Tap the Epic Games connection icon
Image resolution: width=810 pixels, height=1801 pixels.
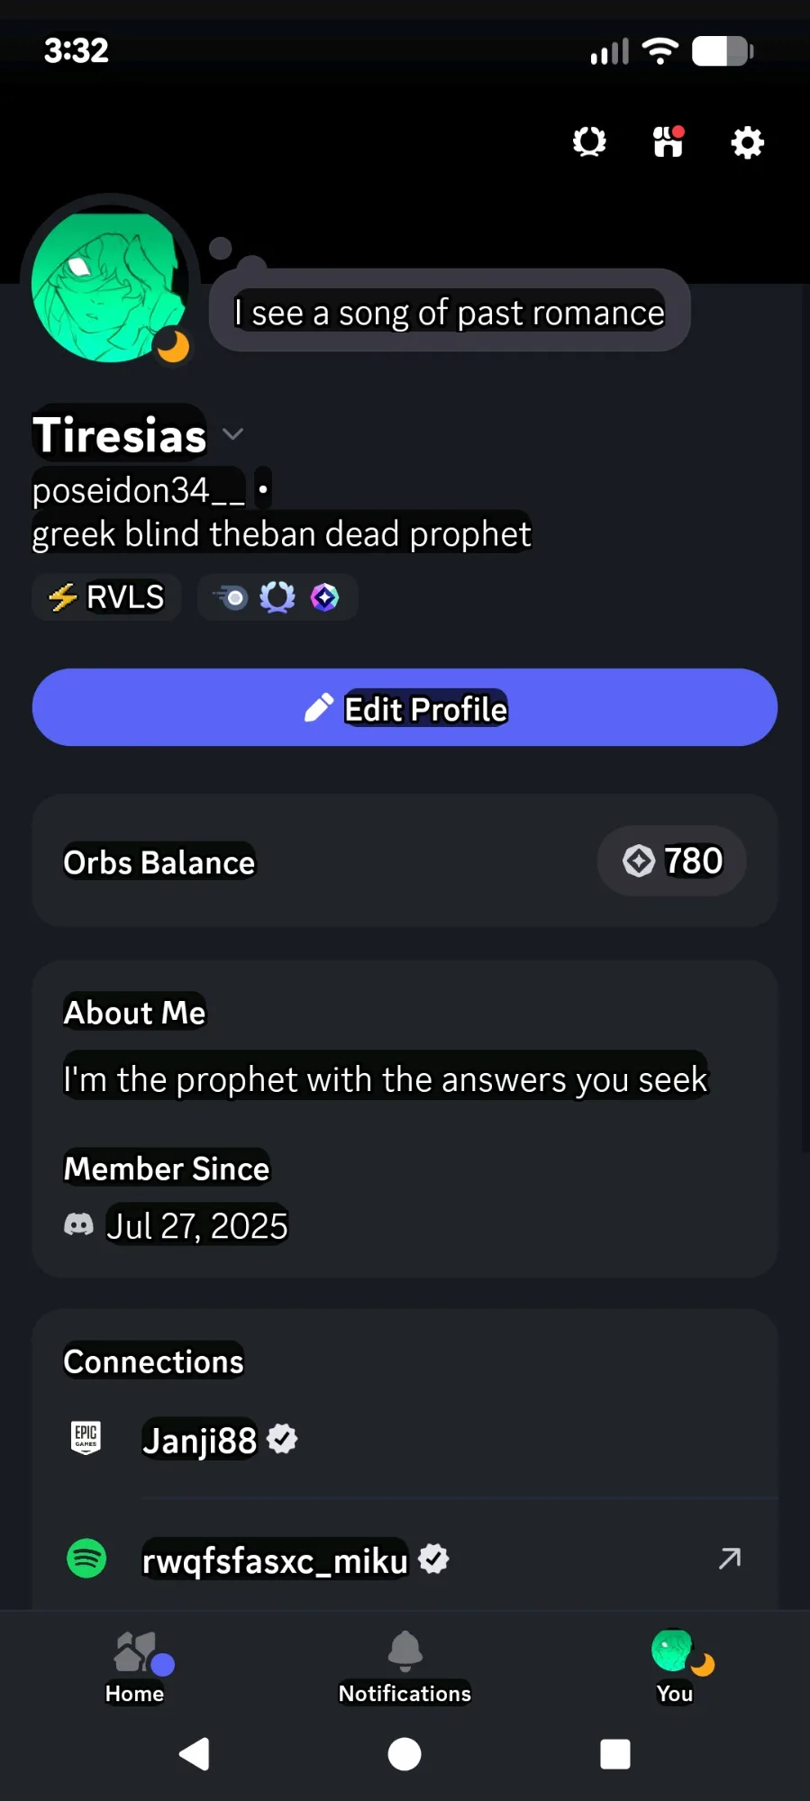[x=86, y=1438]
